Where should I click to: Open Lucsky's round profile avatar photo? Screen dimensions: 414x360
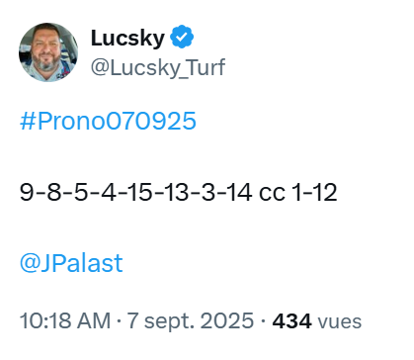coord(48,52)
